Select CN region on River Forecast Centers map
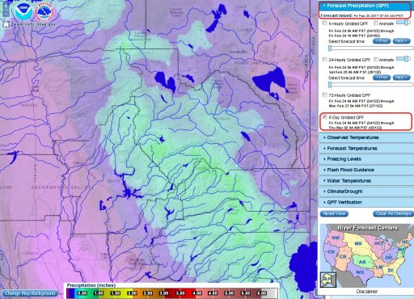 click(332, 252)
